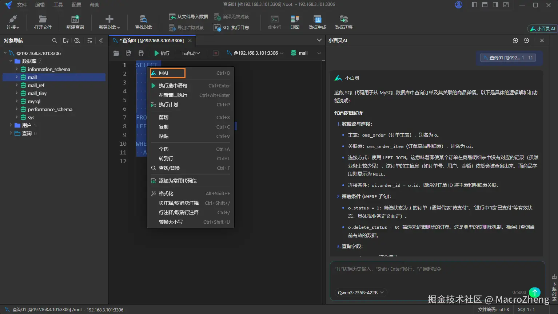Open the 连接 connection tool
This screenshot has height=314, width=558.
(13, 23)
